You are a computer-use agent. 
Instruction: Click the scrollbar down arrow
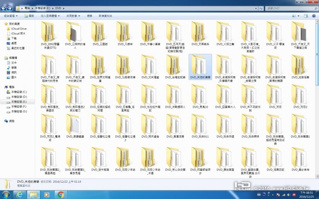point(317,177)
